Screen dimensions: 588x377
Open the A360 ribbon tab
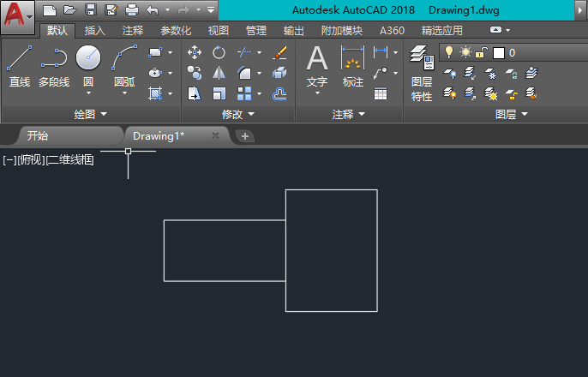click(392, 30)
